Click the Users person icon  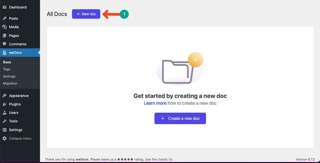pyautogui.click(x=4, y=113)
